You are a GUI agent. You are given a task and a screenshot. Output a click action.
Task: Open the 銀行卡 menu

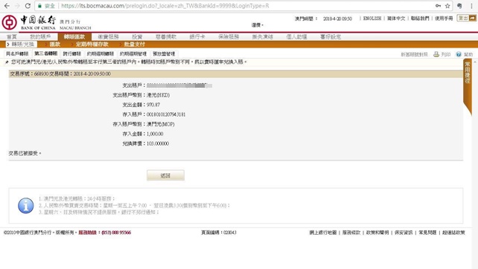(x=197, y=37)
